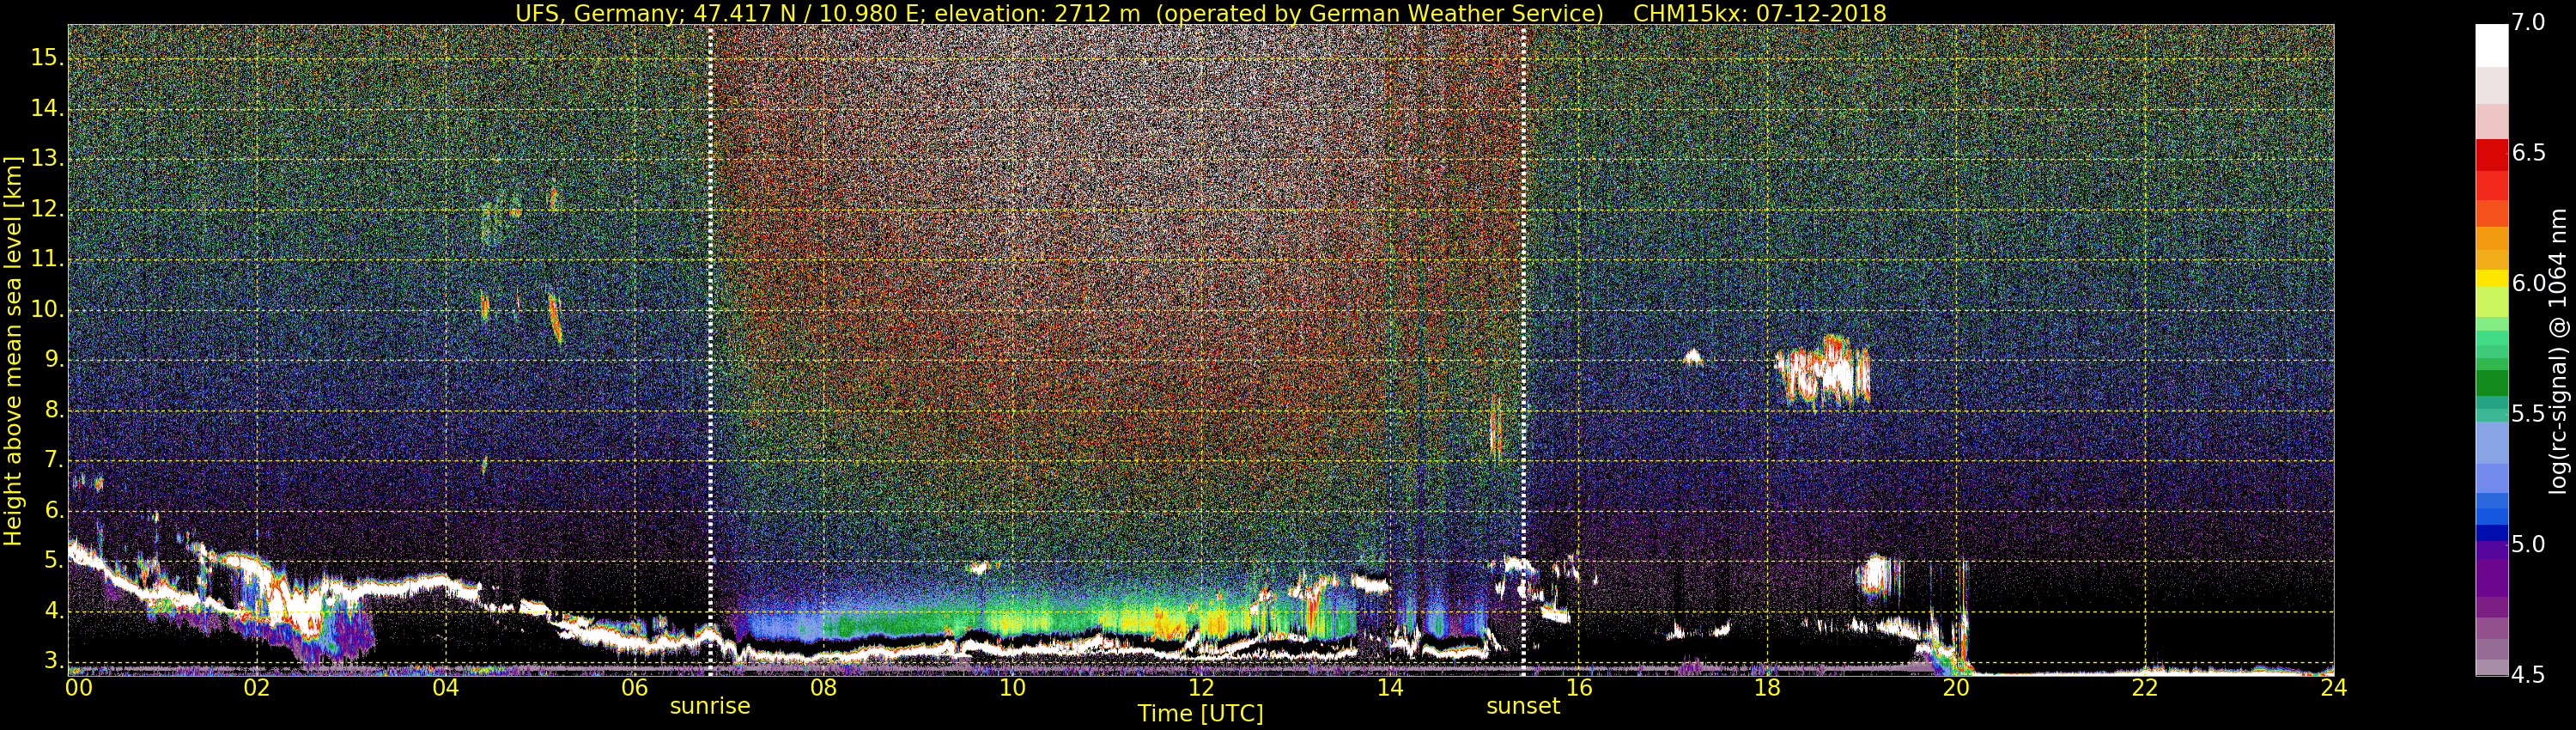Click height tick label '3.'

click(54, 662)
